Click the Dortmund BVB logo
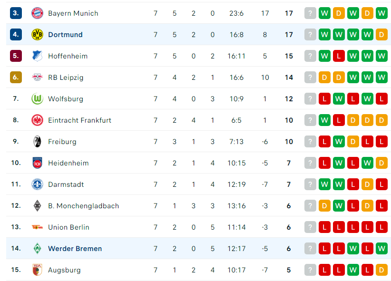This screenshot has height=281, width=391. pos(37,35)
